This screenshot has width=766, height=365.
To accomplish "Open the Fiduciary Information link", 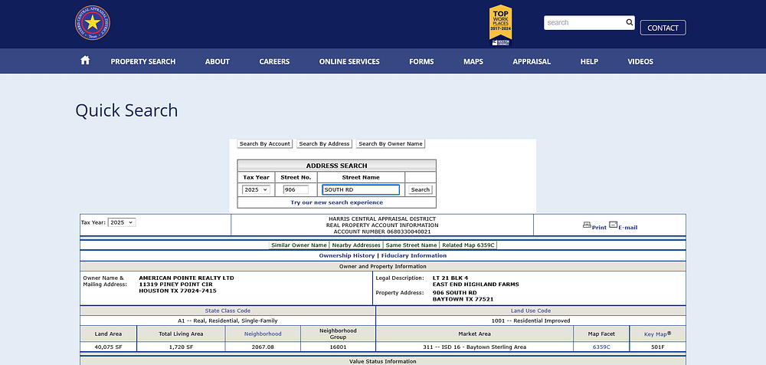I will tap(414, 256).
